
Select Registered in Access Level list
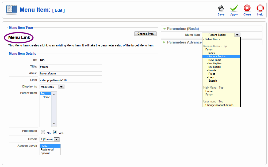point(47,150)
